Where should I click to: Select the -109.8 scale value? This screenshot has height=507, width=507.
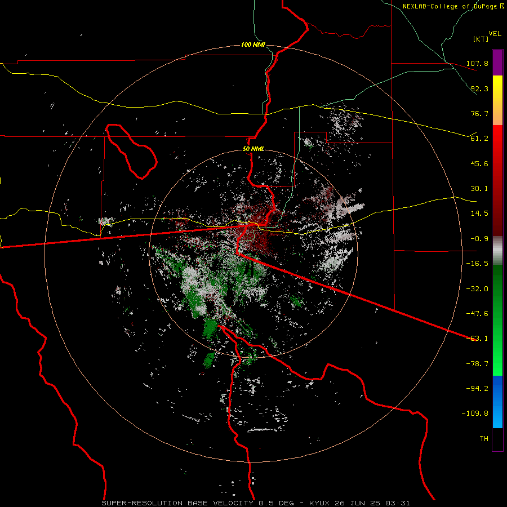[475, 413]
